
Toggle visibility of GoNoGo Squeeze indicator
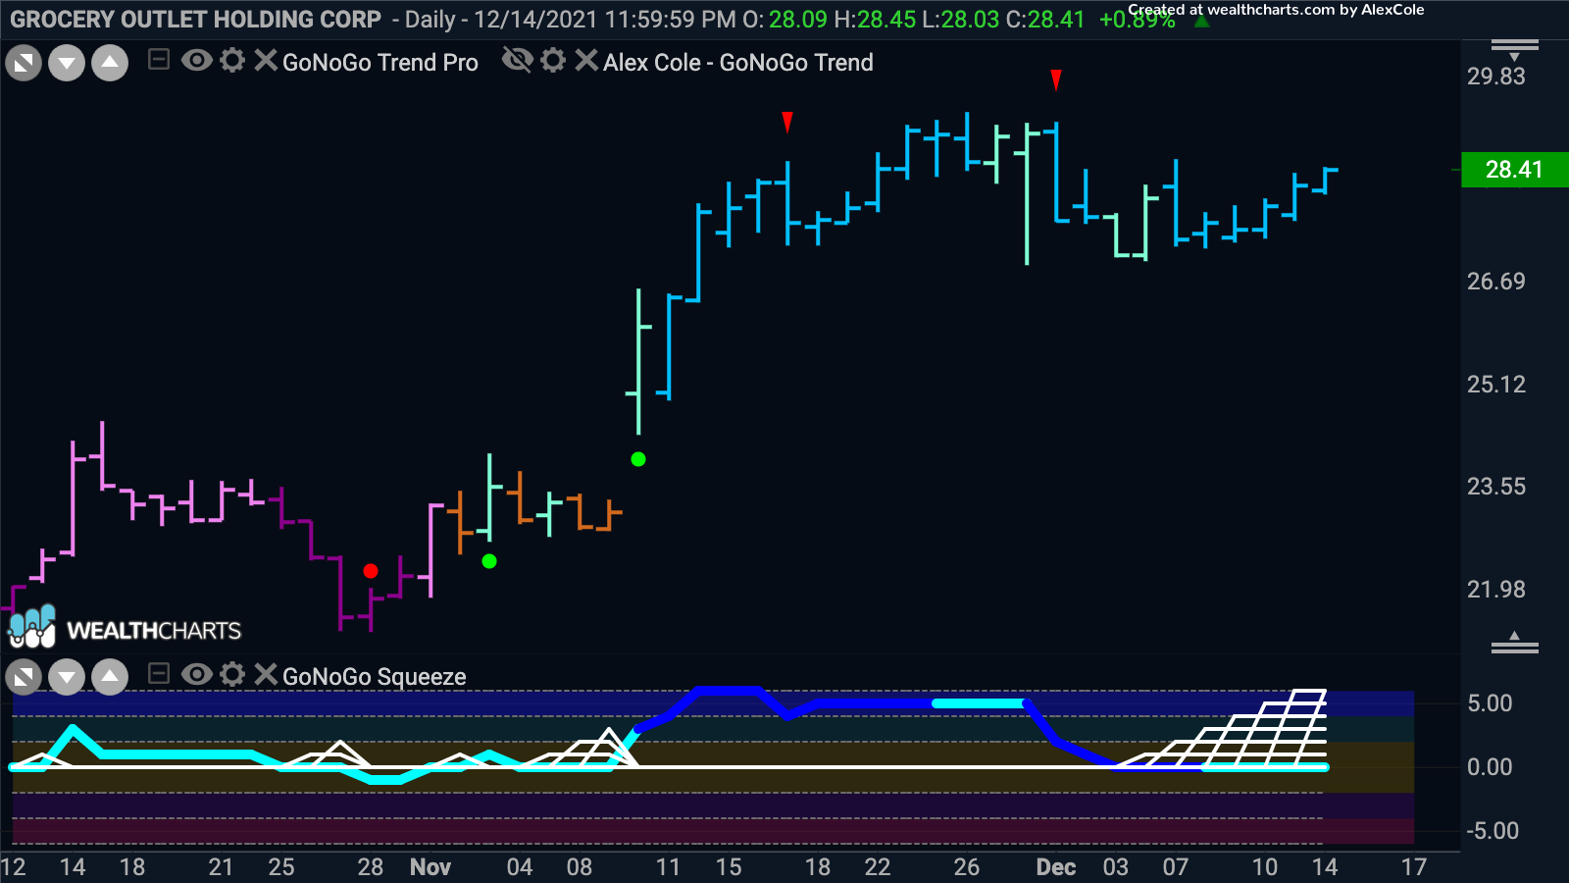coord(196,674)
